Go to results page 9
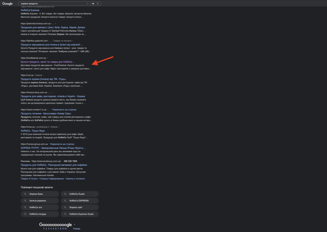The image size is (327, 232). pyautogui.click(x=63, y=229)
